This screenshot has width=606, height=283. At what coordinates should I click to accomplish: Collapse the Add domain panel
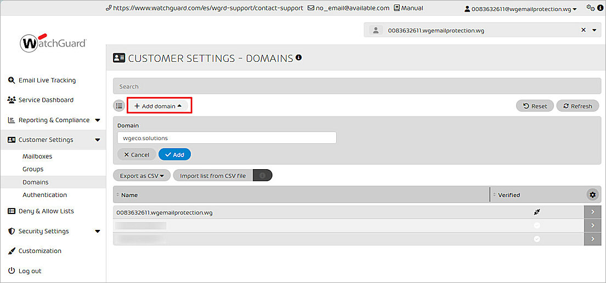tap(158, 106)
